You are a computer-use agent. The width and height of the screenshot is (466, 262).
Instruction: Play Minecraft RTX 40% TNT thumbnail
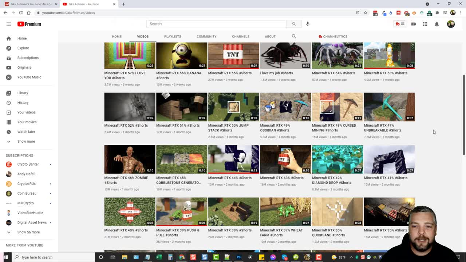[x=130, y=212]
